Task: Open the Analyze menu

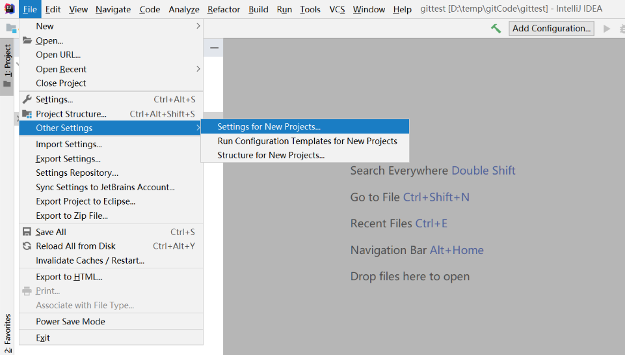Action: point(184,9)
